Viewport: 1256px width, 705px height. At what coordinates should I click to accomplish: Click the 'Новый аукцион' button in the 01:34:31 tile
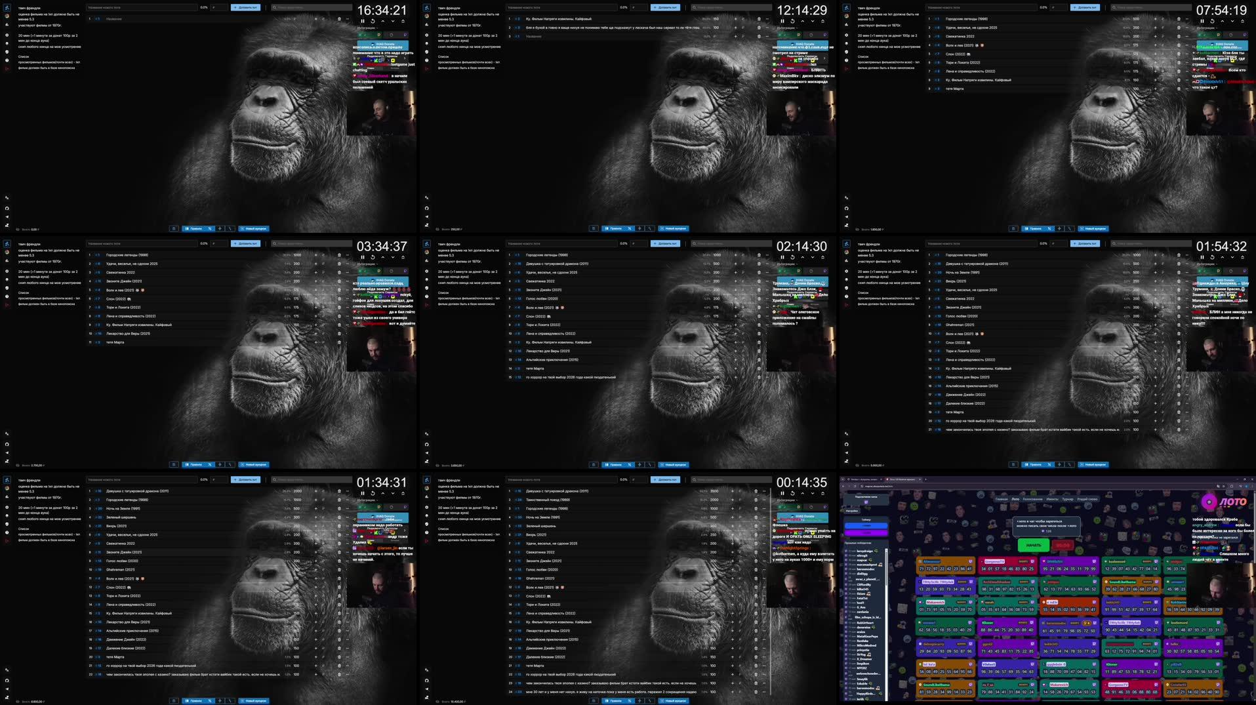pyautogui.click(x=254, y=700)
